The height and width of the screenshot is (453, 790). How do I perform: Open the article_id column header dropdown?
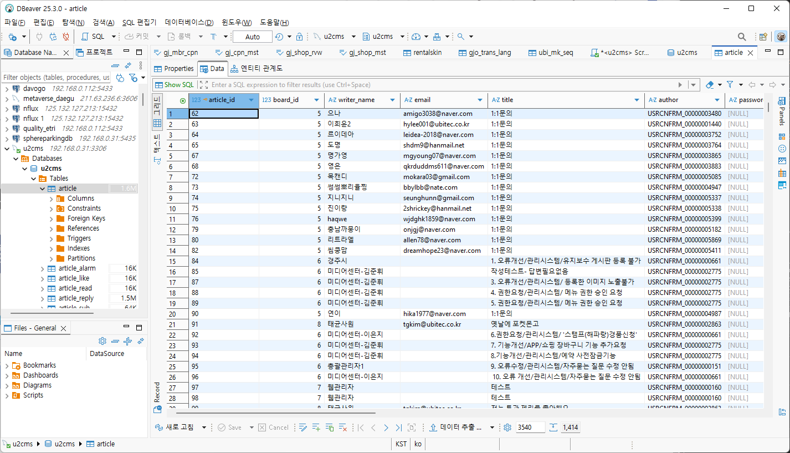[252, 100]
